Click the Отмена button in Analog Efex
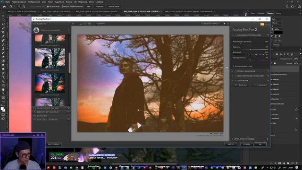 (246, 144)
